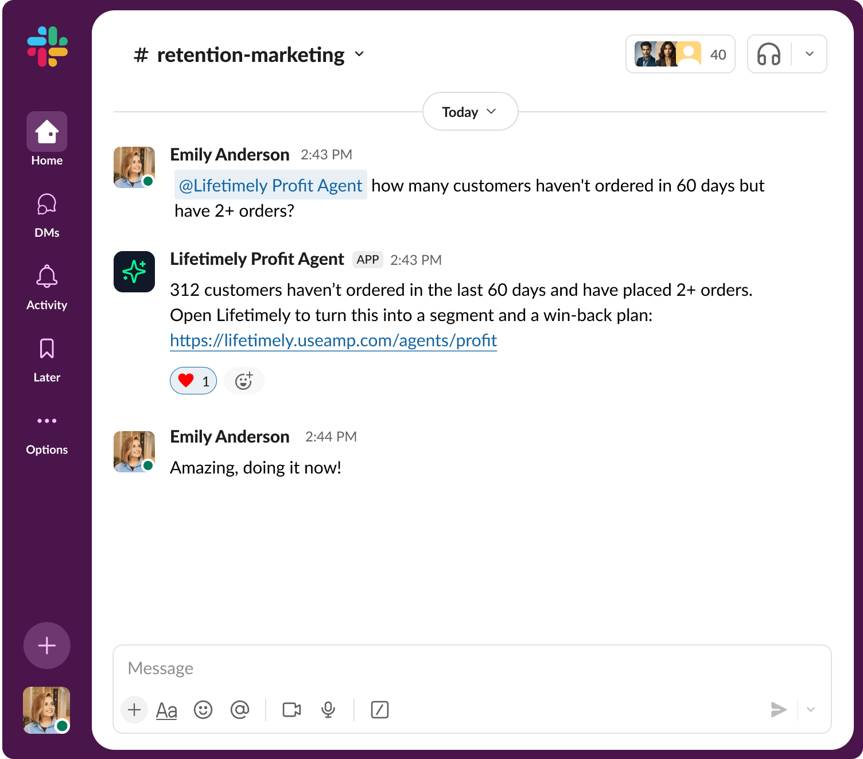Click Emily Anderson's name on 2:44 PM message
Image resolution: width=863 pixels, height=759 pixels.
[230, 437]
